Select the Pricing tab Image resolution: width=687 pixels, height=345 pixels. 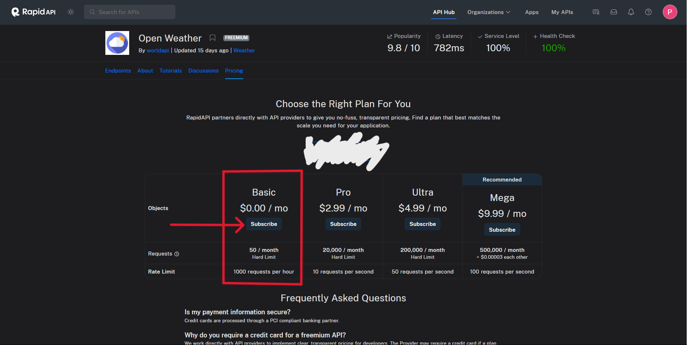tap(234, 71)
